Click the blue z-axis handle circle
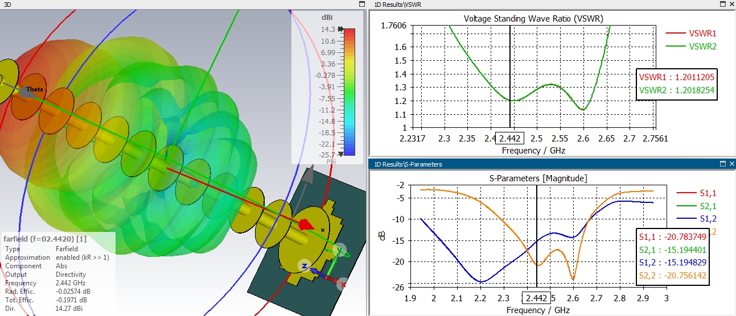736x316 pixels. [305, 265]
